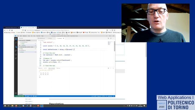Viewport: 195px width, 110px height.
Task: Switch to the first browser tab
Action: (12, 28)
